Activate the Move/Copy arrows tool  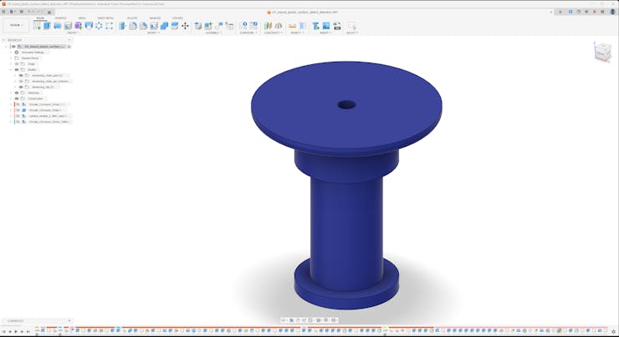pyautogui.click(x=185, y=26)
